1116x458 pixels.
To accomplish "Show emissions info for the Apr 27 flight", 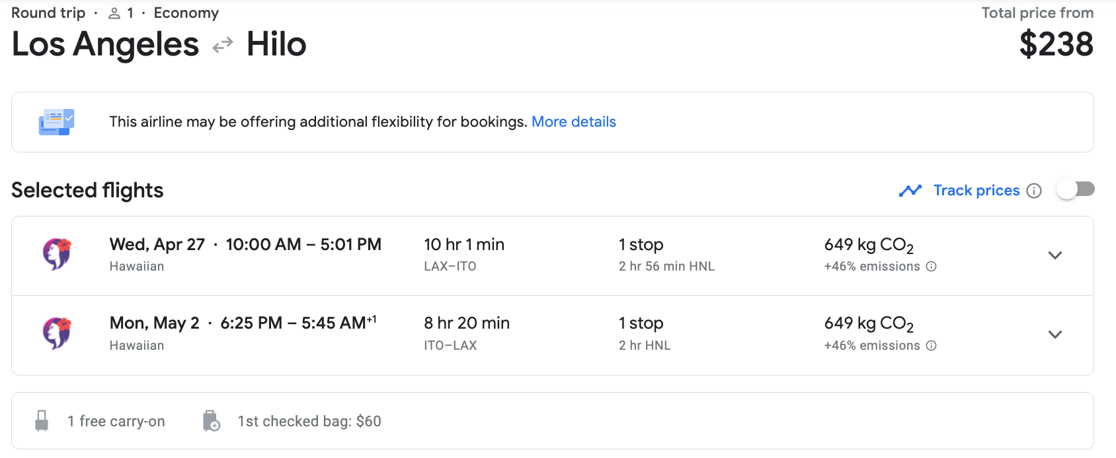I will (x=932, y=267).
